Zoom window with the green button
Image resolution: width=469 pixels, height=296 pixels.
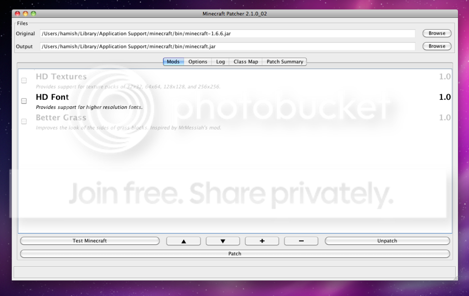(33, 14)
